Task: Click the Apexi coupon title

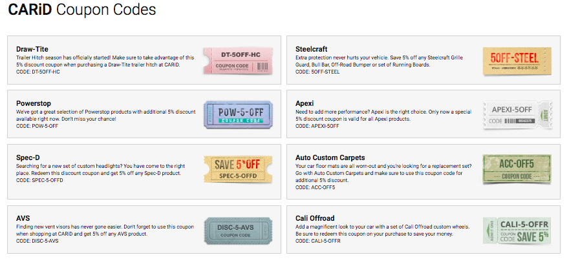Action: pos(306,103)
